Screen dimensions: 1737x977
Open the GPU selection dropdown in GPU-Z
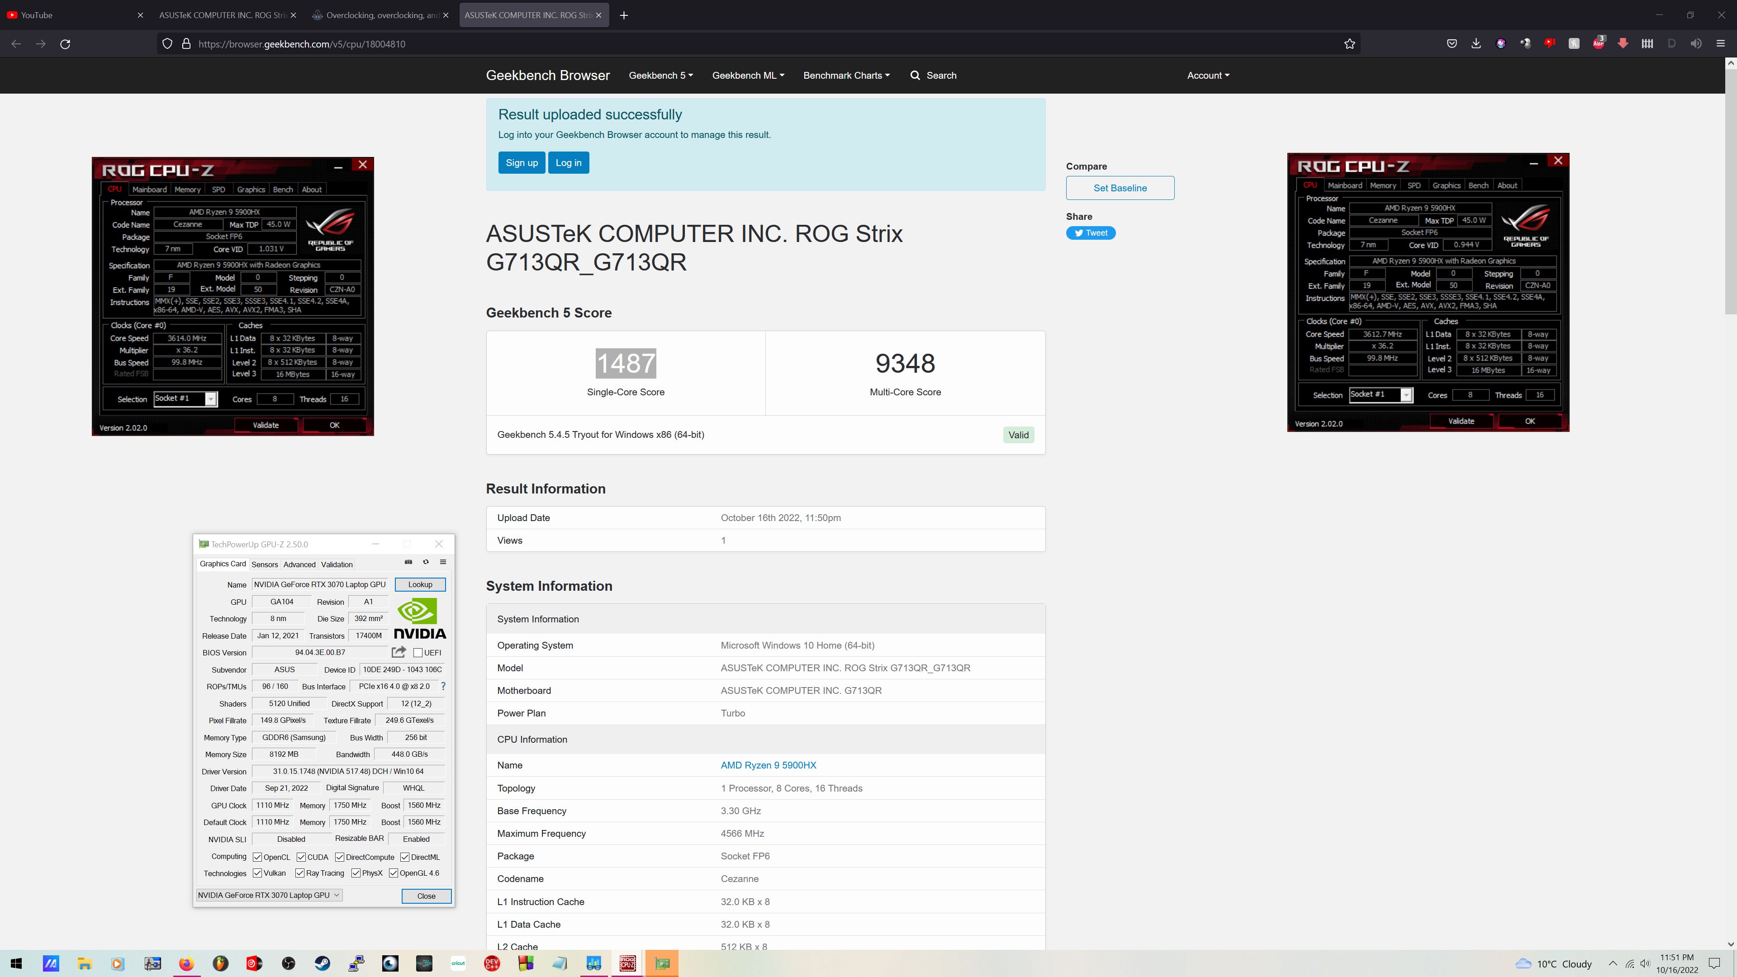pyautogui.click(x=269, y=896)
